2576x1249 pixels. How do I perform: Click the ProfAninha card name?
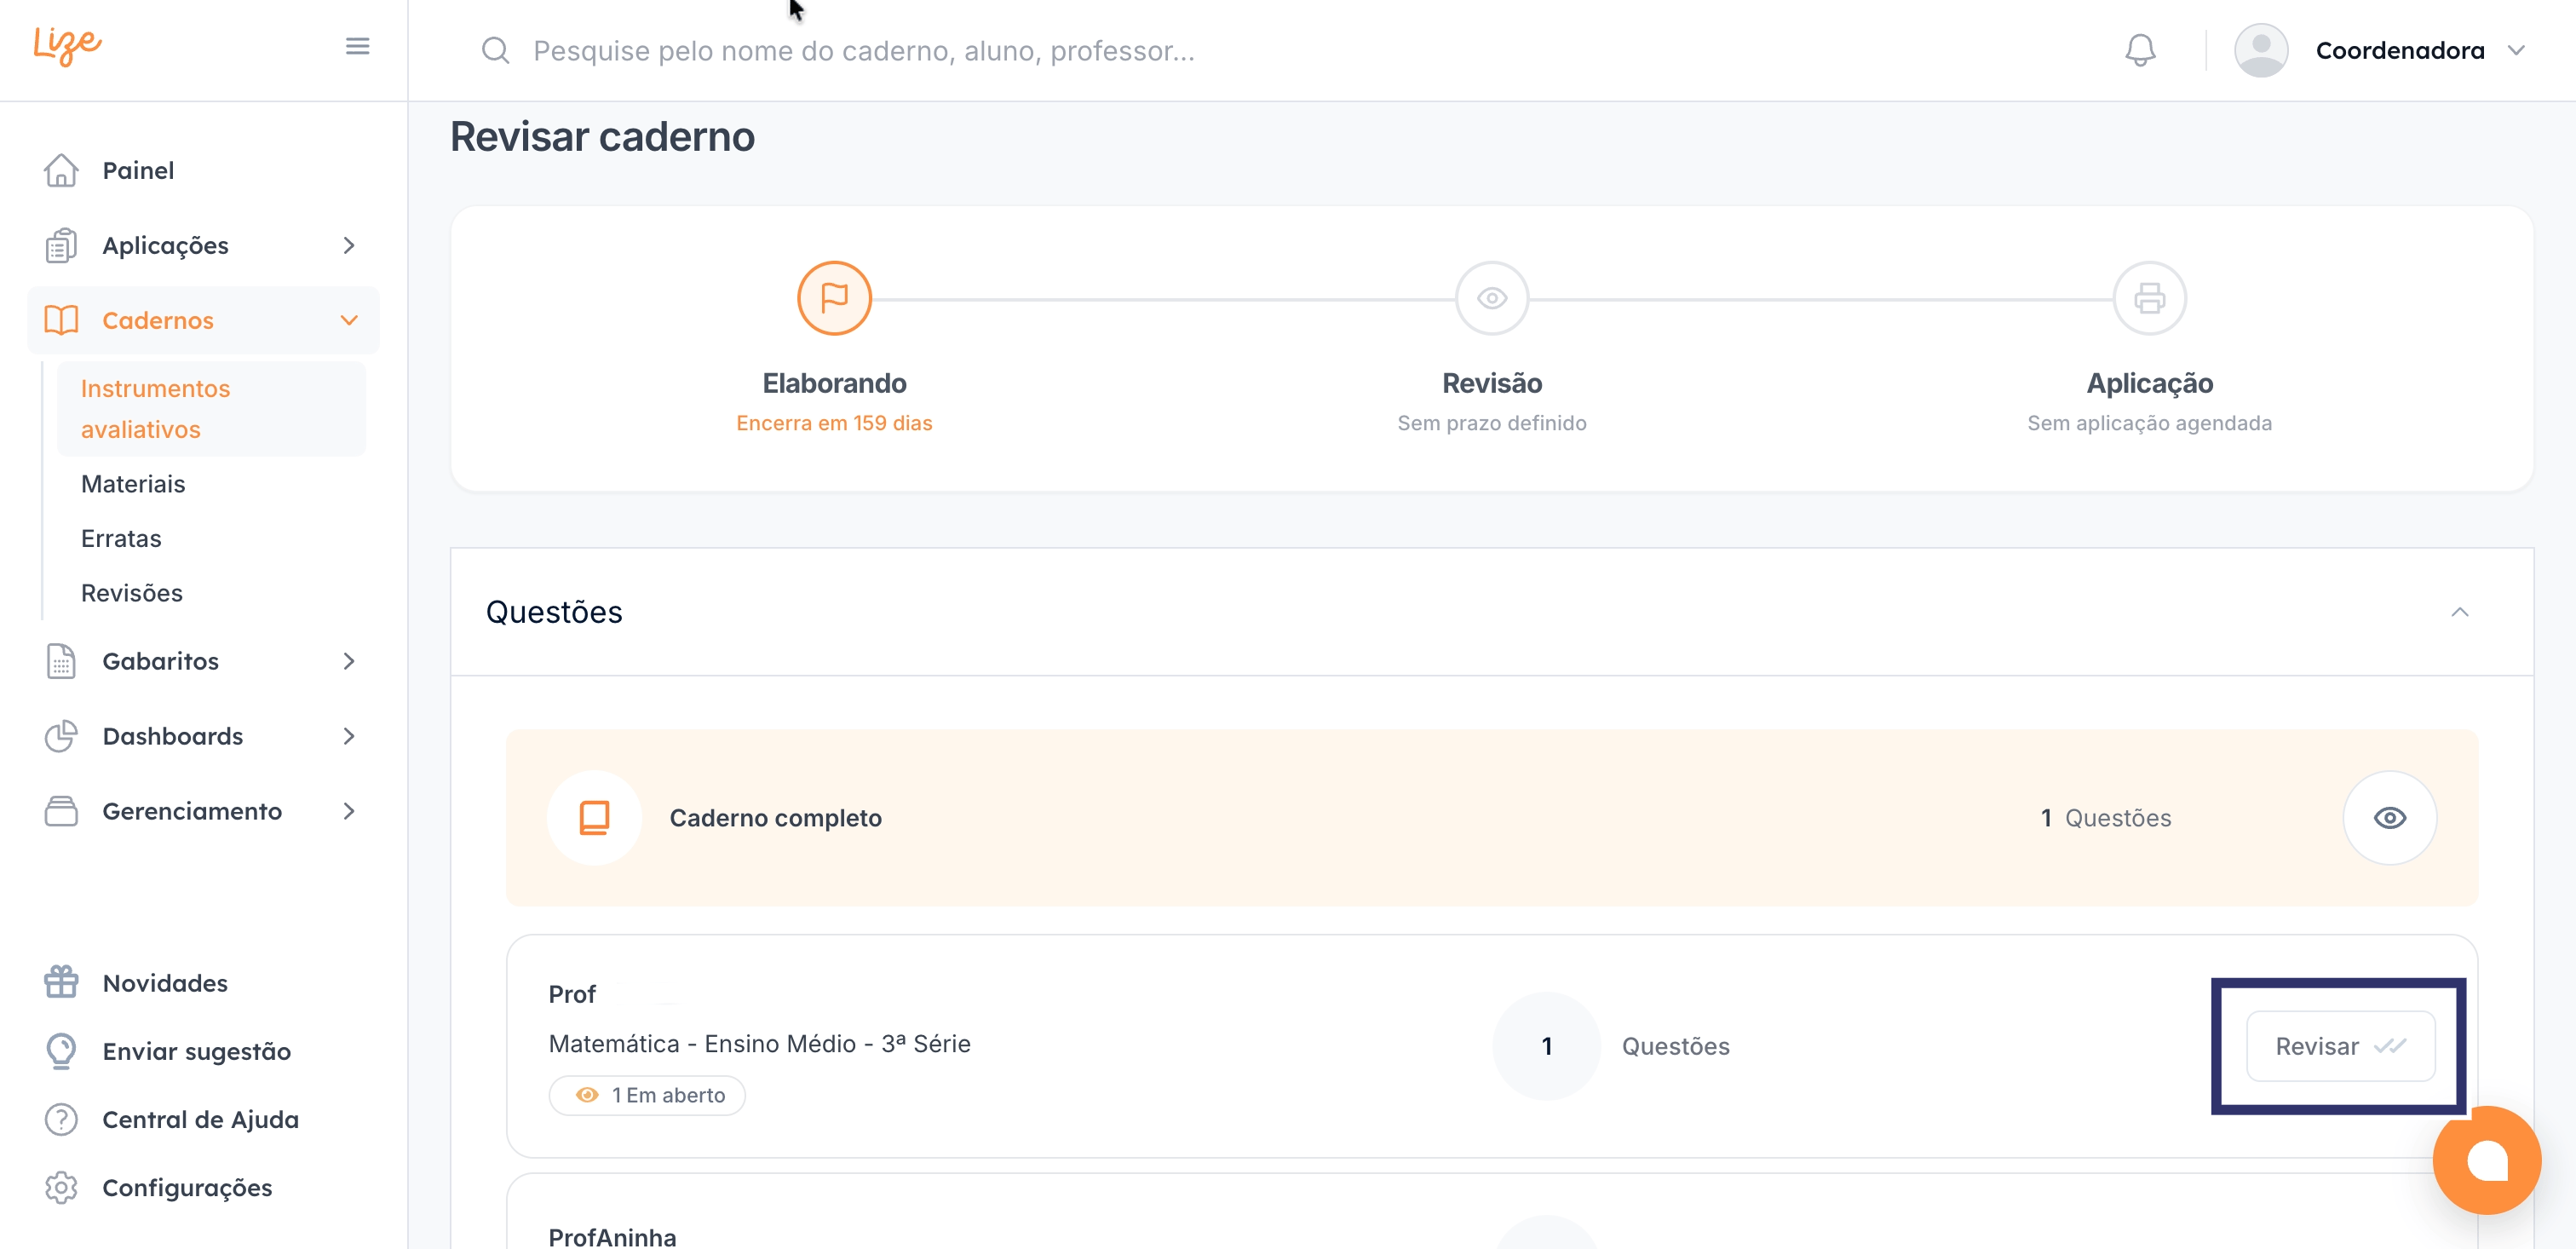612,1237
